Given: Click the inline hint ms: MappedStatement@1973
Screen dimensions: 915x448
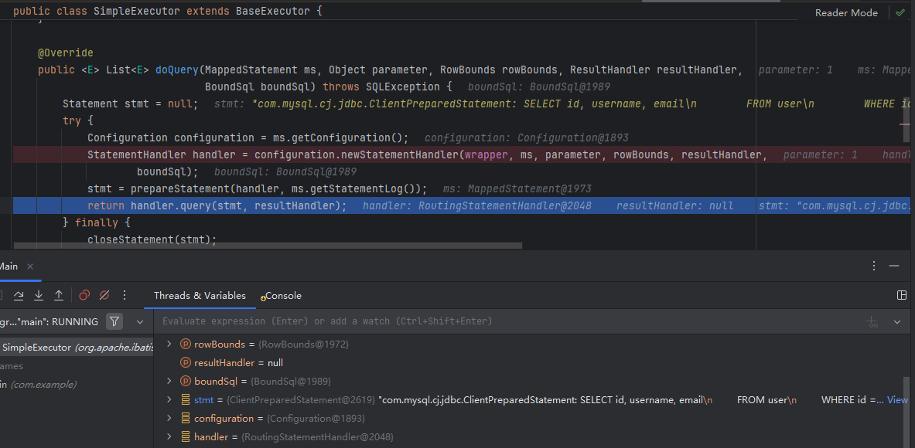Looking at the screenshot, I should point(517,188).
